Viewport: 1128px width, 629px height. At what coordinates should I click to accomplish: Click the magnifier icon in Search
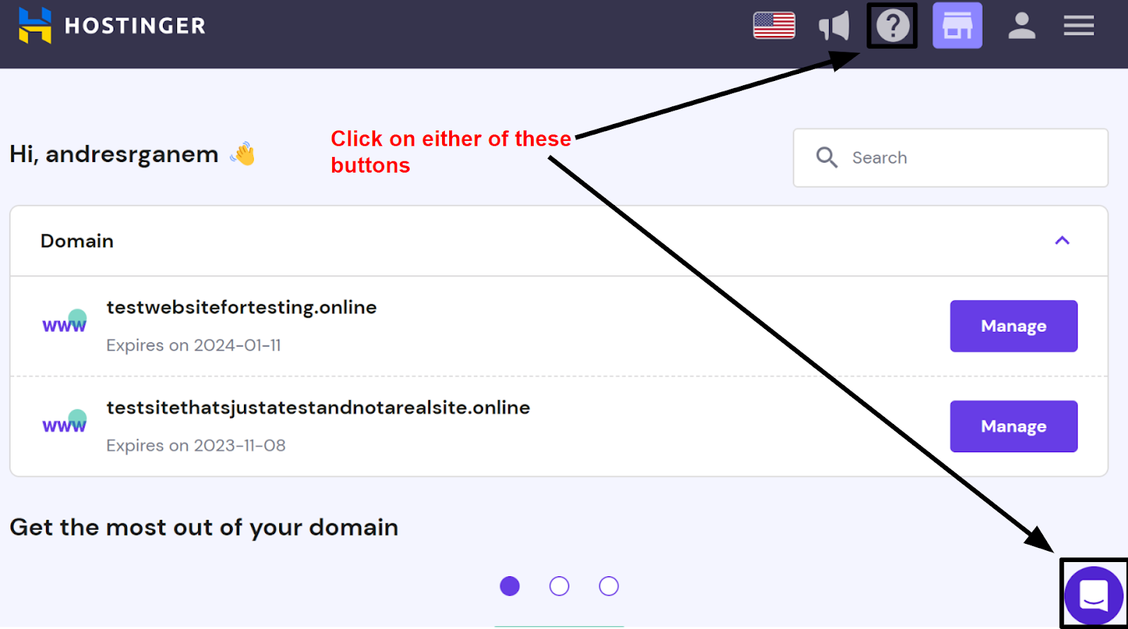(x=826, y=157)
